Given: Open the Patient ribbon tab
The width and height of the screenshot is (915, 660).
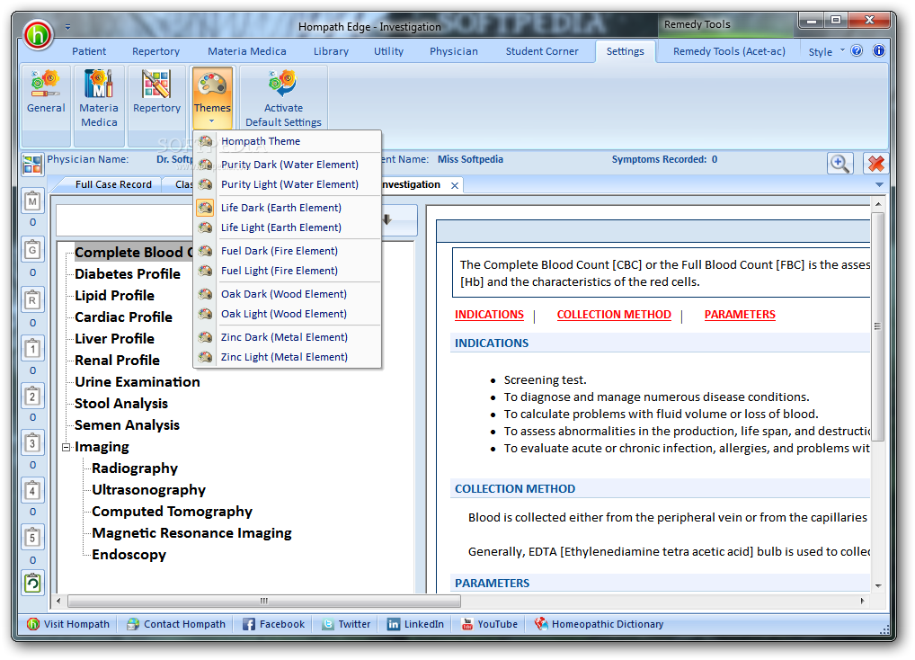Looking at the screenshot, I should [x=89, y=51].
